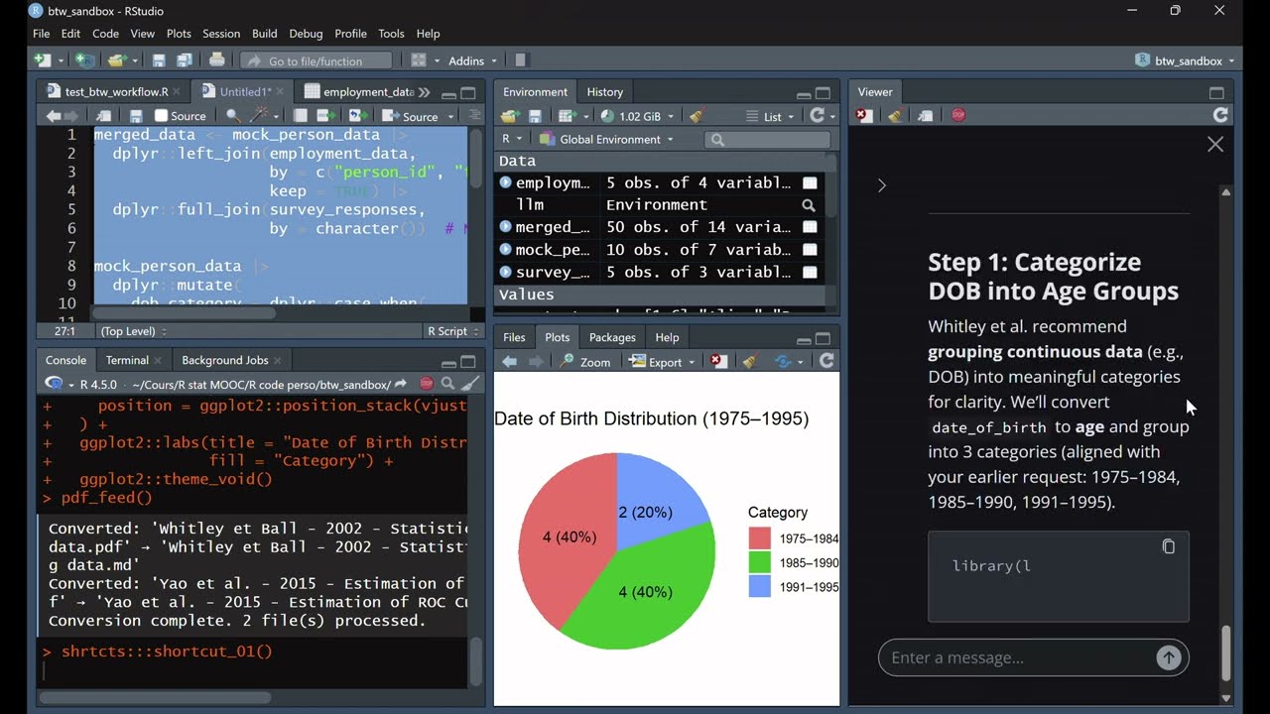Clear all viewer items broom icon
Image resolution: width=1270 pixels, height=714 pixels.
[895, 115]
